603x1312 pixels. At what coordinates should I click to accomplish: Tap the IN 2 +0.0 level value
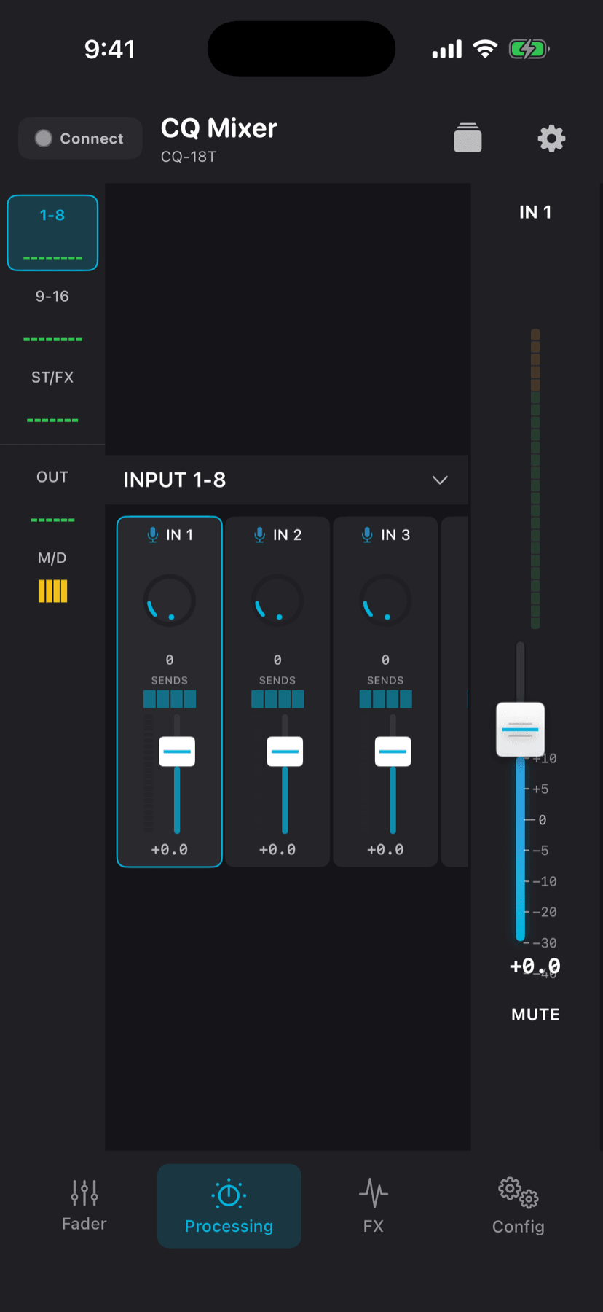point(277,850)
